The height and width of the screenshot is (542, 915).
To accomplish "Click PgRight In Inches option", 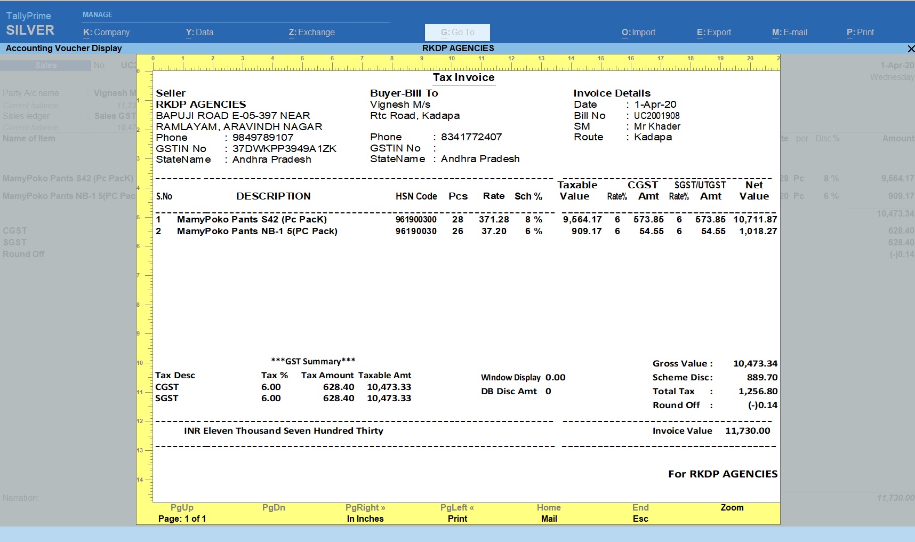I will 365,513.
